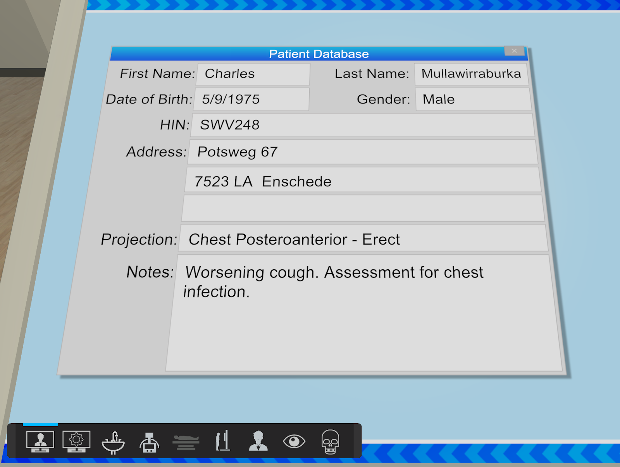620x467 pixels.
Task: Select the skull anatomy icon
Action: coord(331,442)
